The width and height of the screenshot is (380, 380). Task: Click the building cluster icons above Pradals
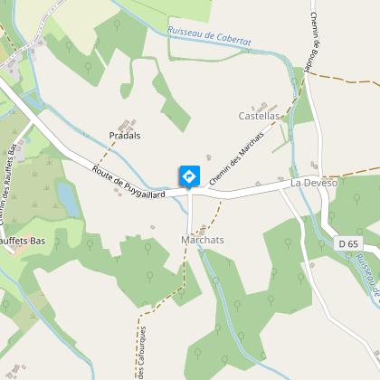pos(128,125)
